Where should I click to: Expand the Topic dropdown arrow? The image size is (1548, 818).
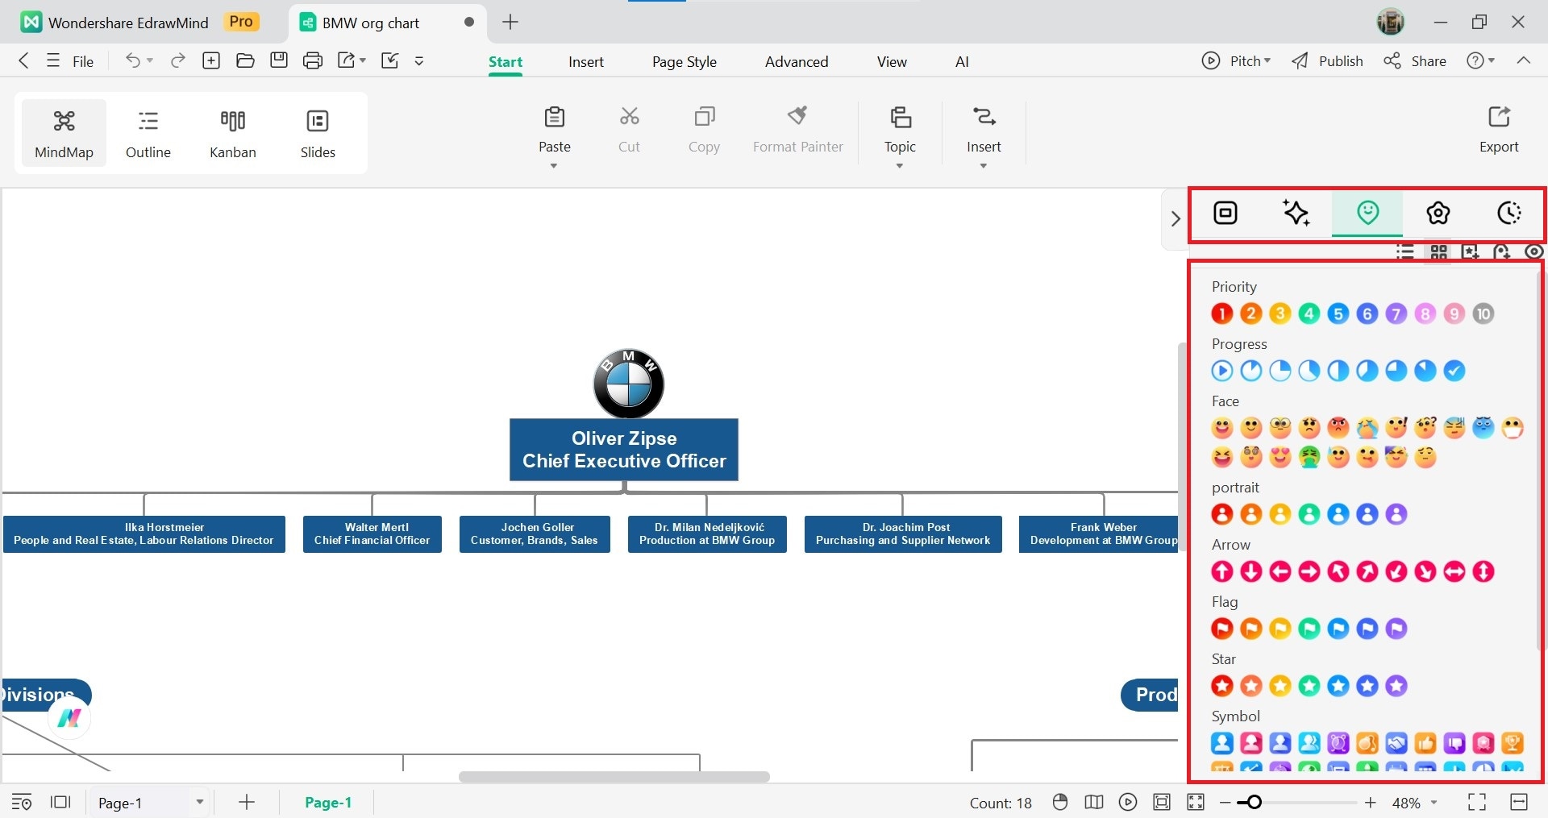(x=900, y=166)
